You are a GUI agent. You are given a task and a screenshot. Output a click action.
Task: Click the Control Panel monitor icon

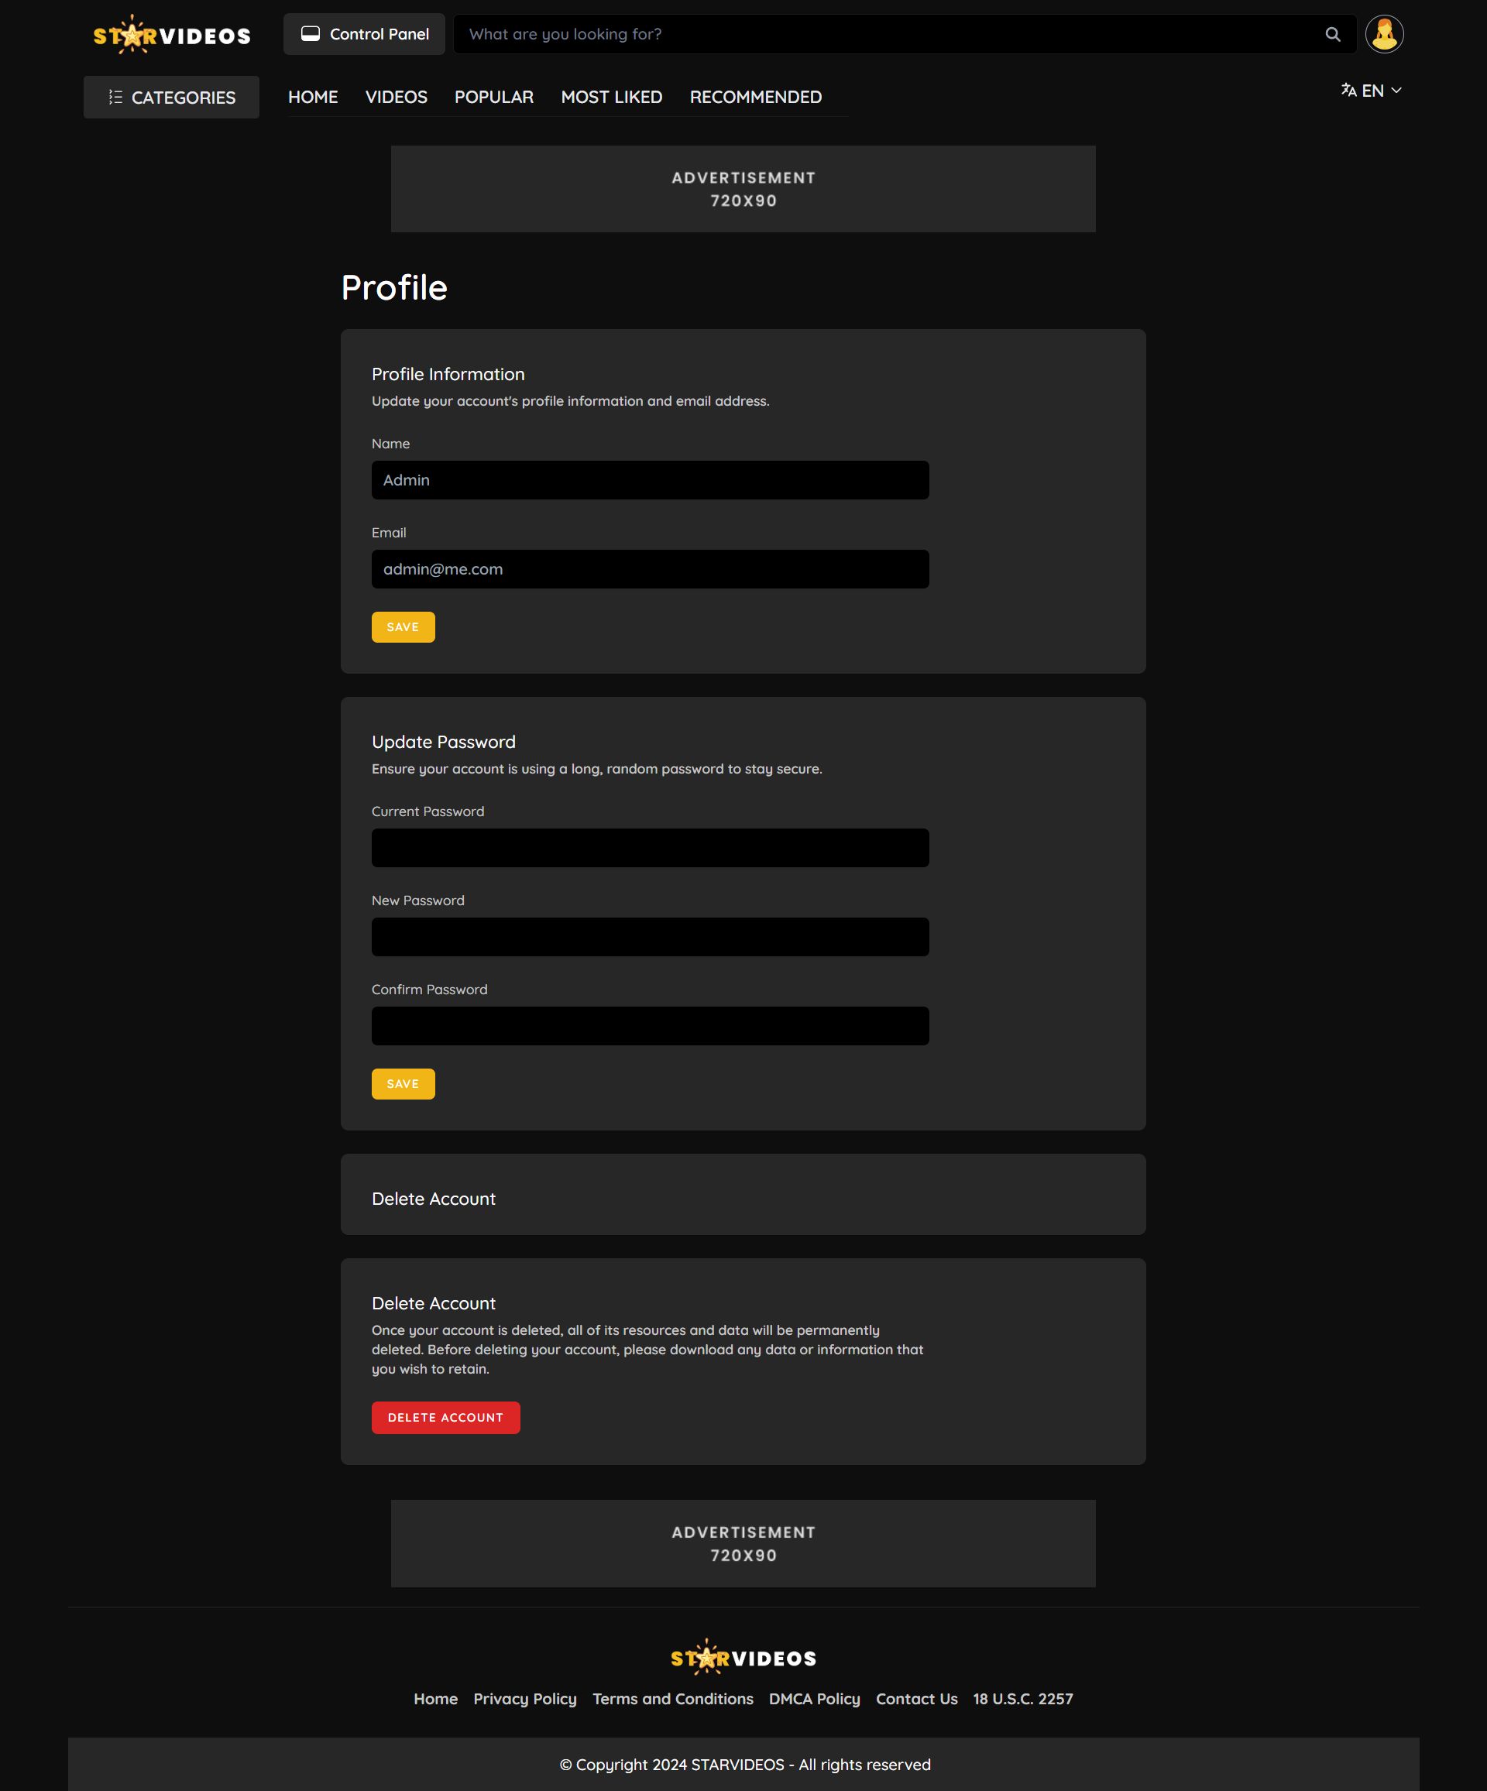311,34
